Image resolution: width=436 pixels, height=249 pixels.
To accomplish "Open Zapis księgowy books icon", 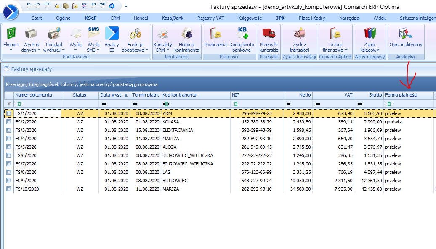I will pyautogui.click(x=370, y=33).
